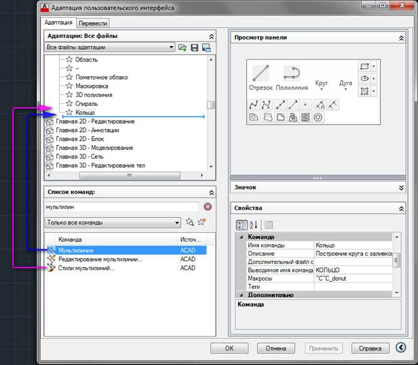Open dropdown arrow beside rectangle tool
The image size is (418, 365).
pos(373,66)
